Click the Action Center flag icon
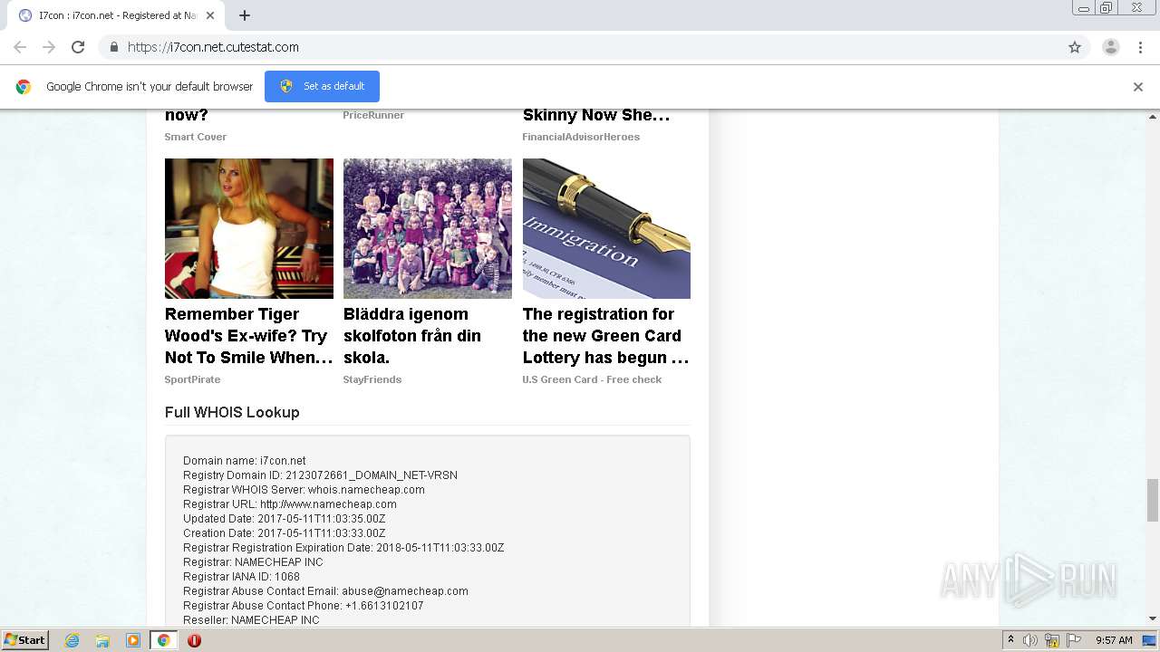This screenshot has width=1160, height=652. pyautogui.click(x=1073, y=640)
